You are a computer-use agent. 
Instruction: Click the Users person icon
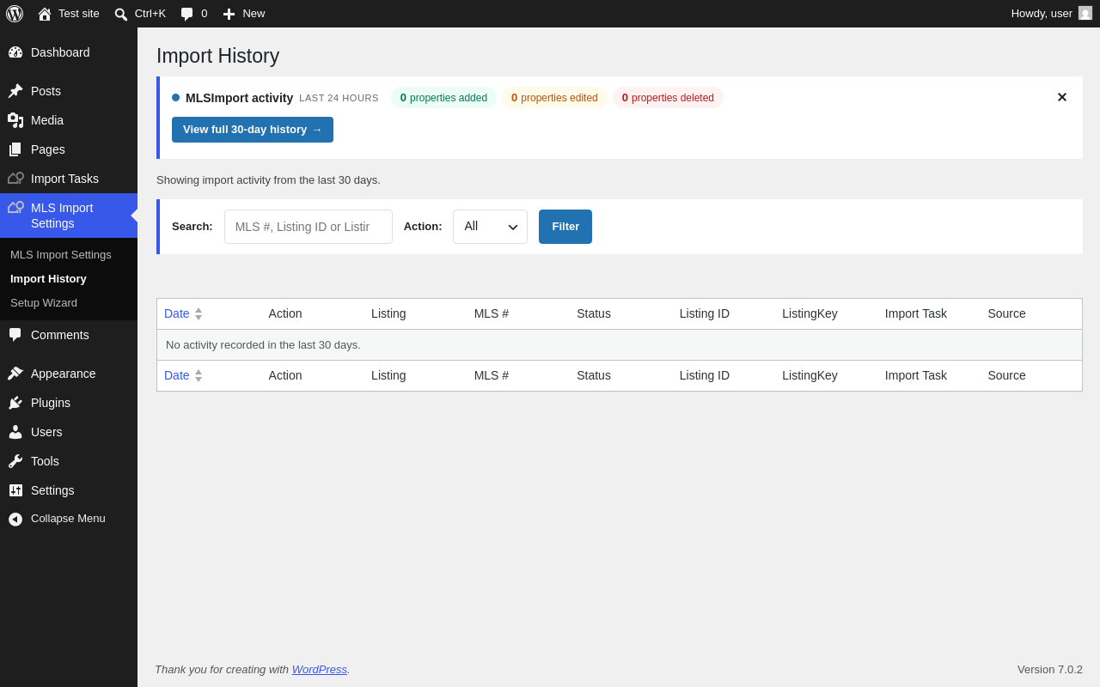click(15, 432)
